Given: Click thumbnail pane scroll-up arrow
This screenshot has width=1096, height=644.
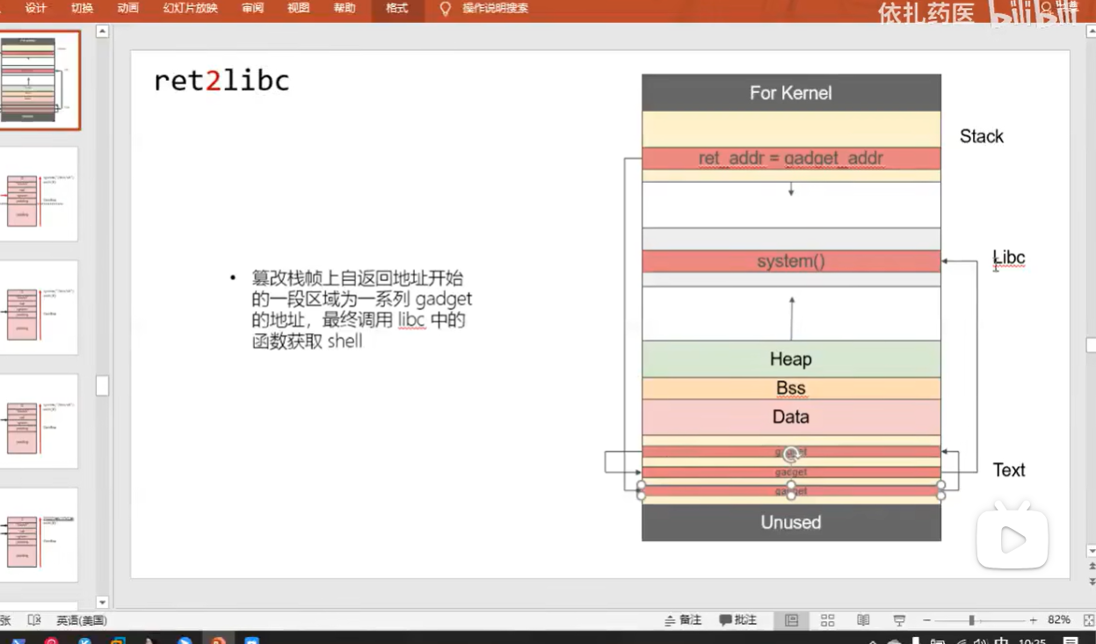Looking at the screenshot, I should [102, 31].
